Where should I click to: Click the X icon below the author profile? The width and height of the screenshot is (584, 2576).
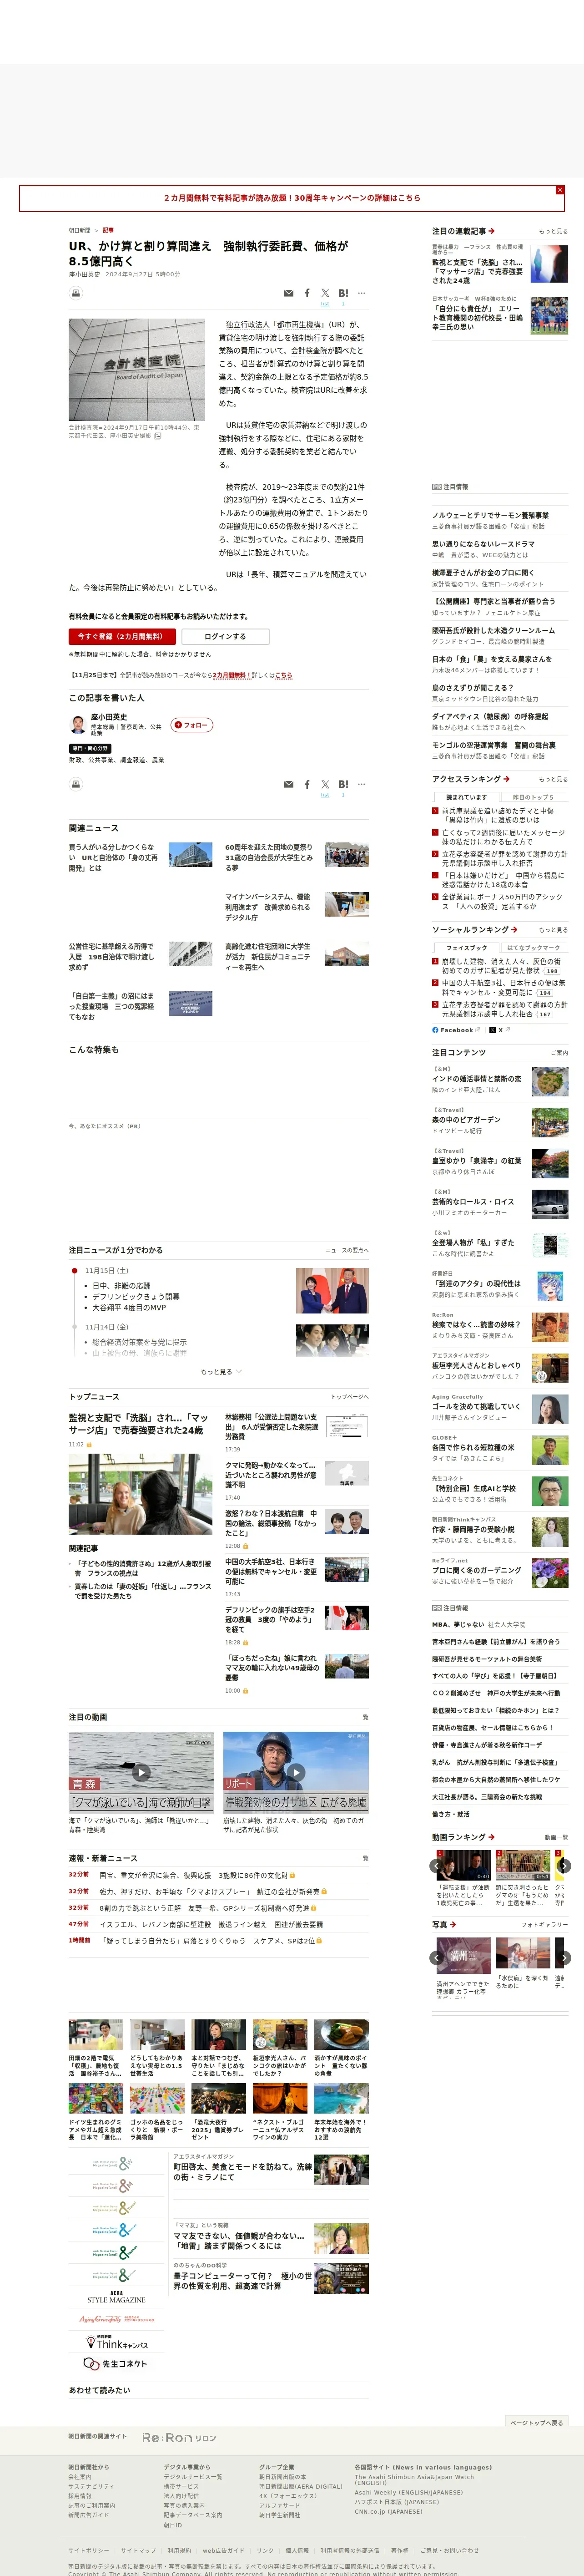pos(325,784)
